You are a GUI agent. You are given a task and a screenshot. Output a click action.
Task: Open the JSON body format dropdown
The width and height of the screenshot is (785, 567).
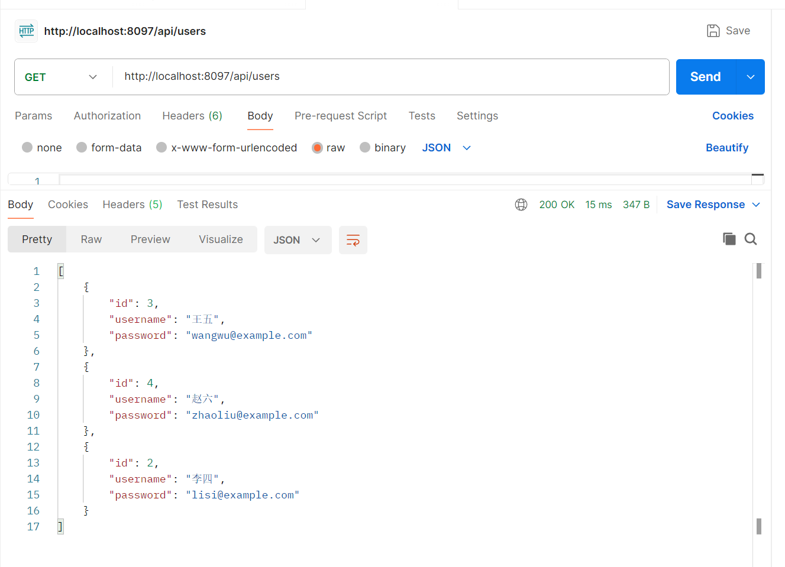[447, 147]
